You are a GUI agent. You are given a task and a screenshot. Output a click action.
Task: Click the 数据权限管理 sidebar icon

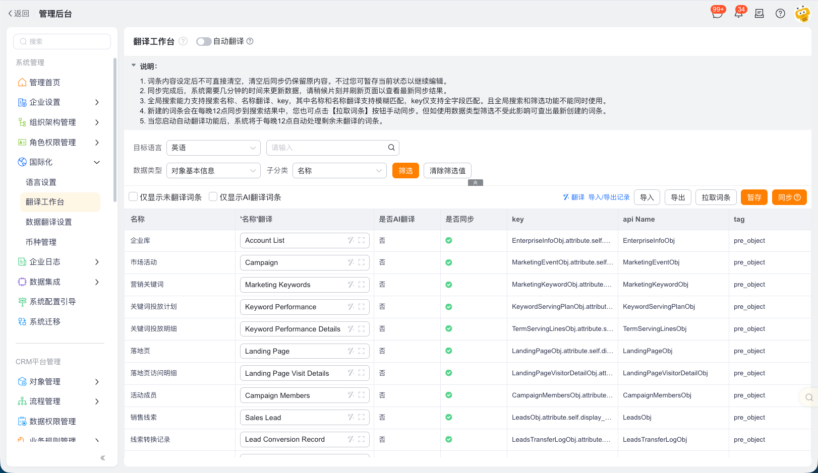coord(22,421)
